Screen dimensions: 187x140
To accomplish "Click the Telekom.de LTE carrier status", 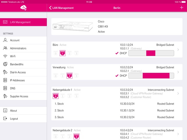I will click(x=13, y=2).
